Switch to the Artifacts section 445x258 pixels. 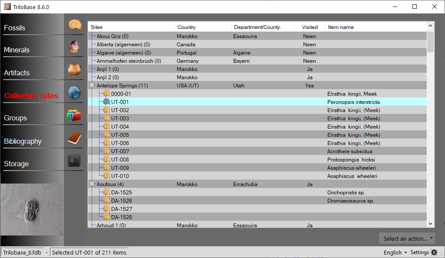[x=17, y=73]
